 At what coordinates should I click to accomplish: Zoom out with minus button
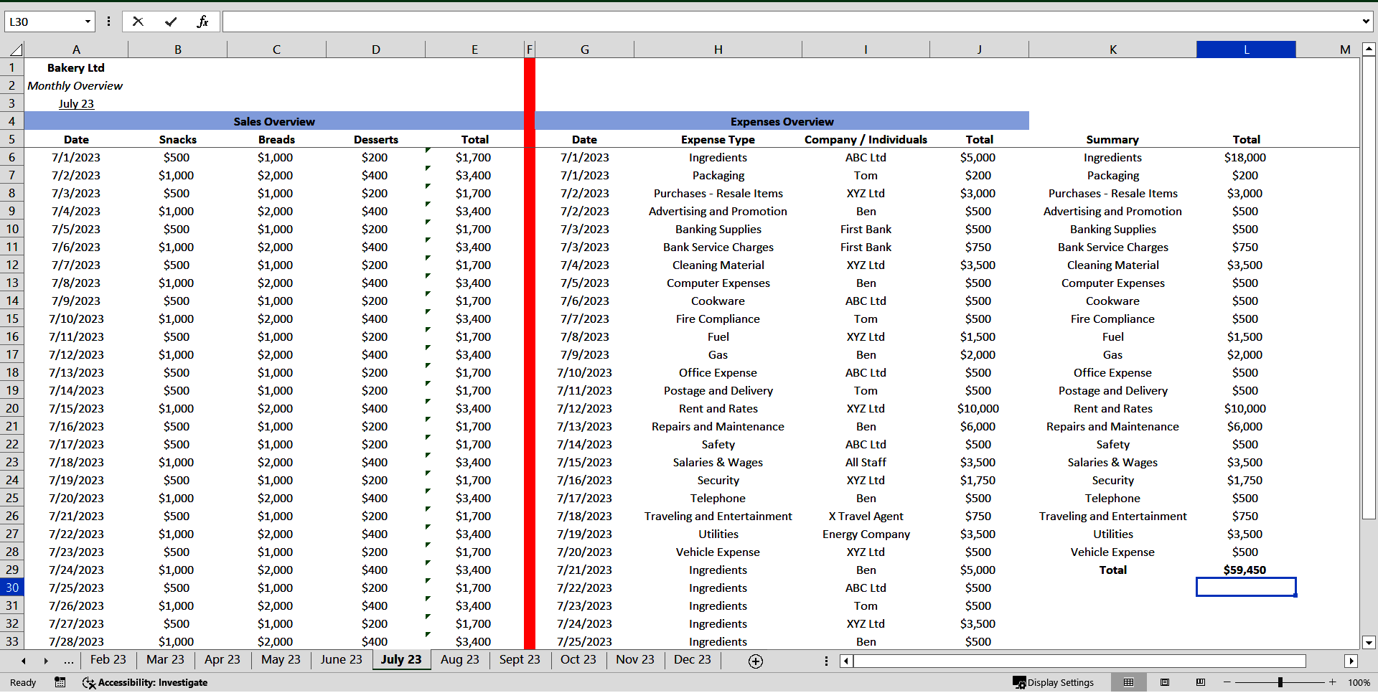[1227, 682]
